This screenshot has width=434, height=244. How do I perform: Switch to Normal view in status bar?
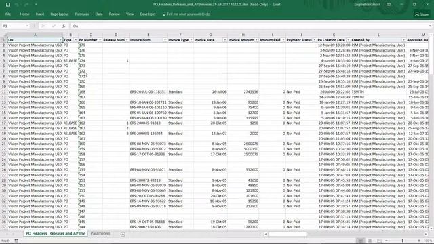tap(360, 241)
